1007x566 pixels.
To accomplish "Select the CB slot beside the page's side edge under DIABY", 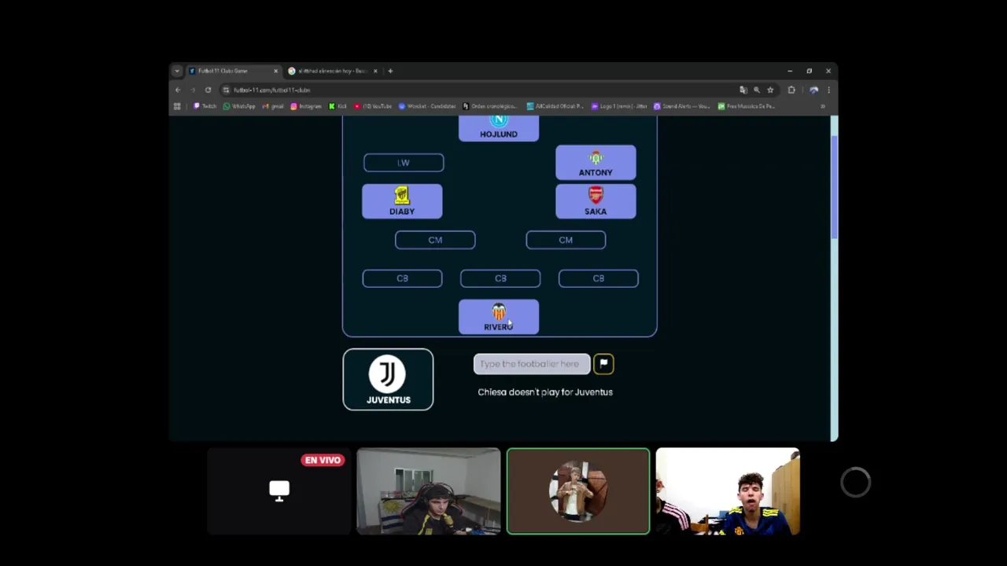I will [x=402, y=278].
